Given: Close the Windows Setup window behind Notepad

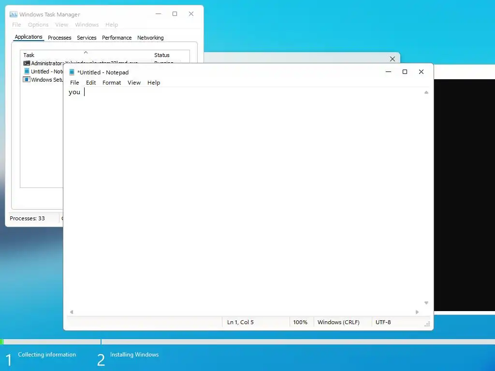Looking at the screenshot, I should (x=393, y=59).
